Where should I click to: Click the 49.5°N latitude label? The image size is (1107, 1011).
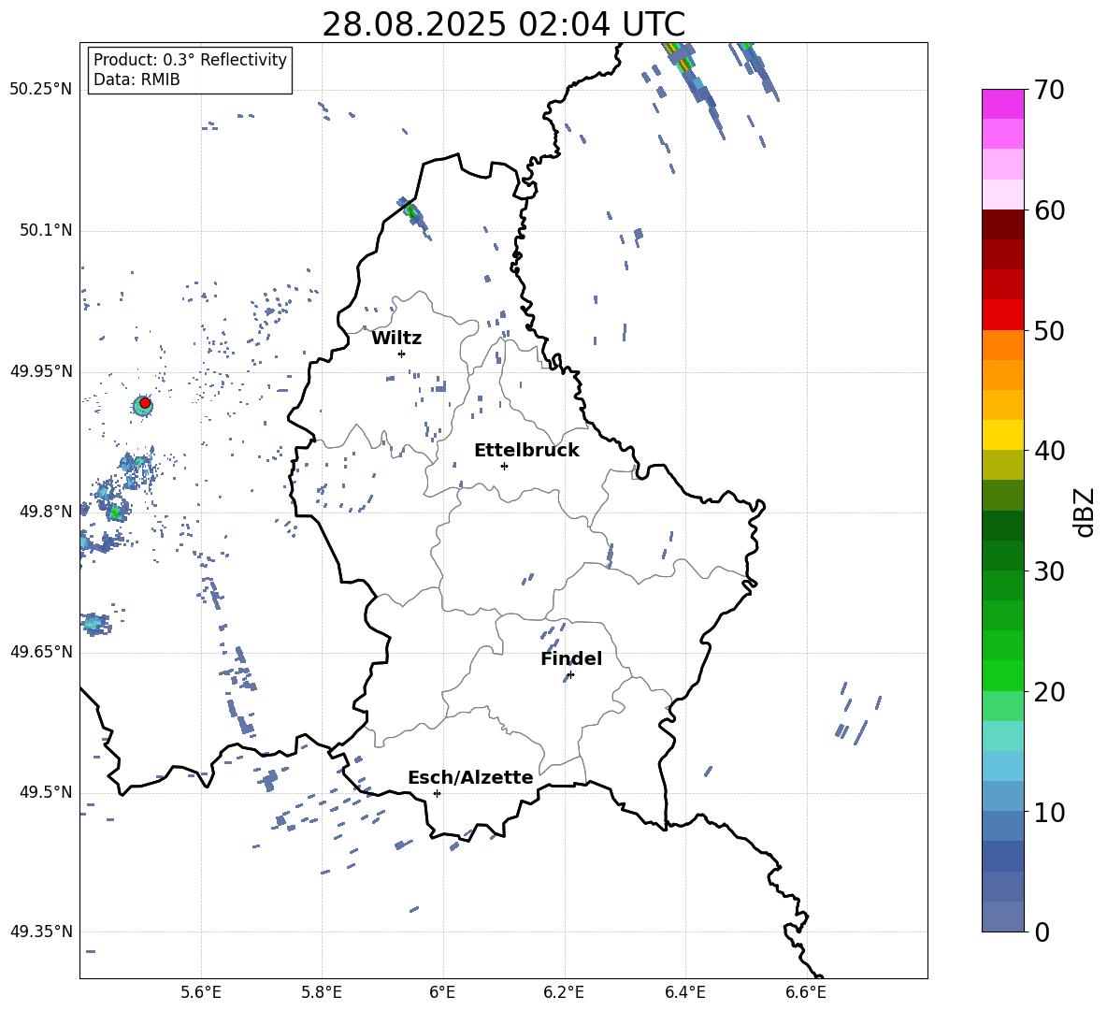[x=45, y=792]
